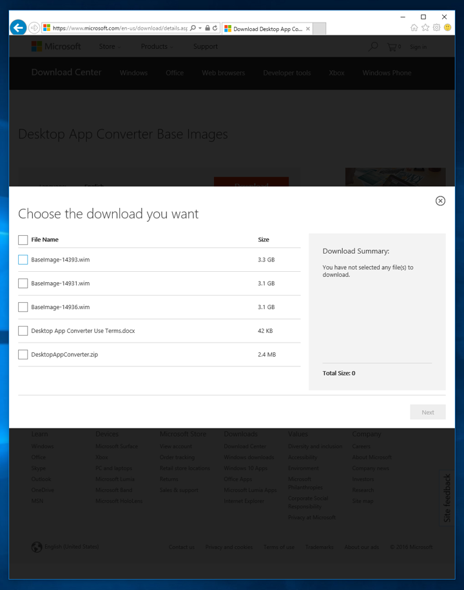
Task: Click BaseImage-14936.wim file name text
Action: point(61,307)
